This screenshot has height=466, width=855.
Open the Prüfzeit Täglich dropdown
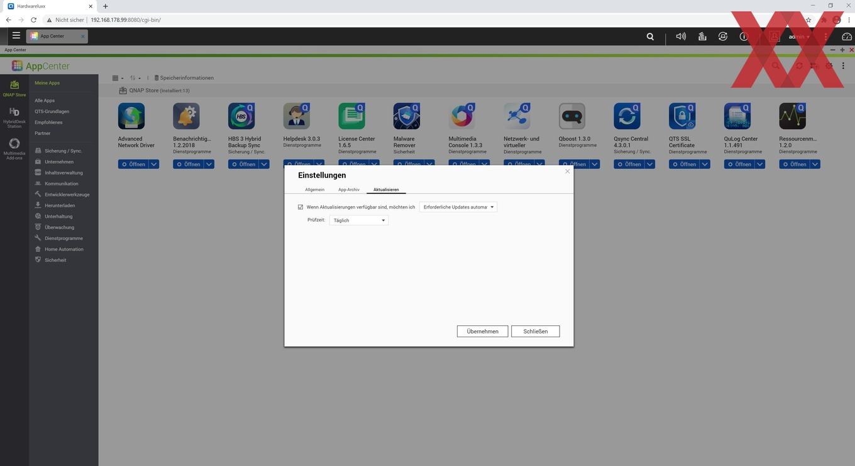click(x=359, y=220)
